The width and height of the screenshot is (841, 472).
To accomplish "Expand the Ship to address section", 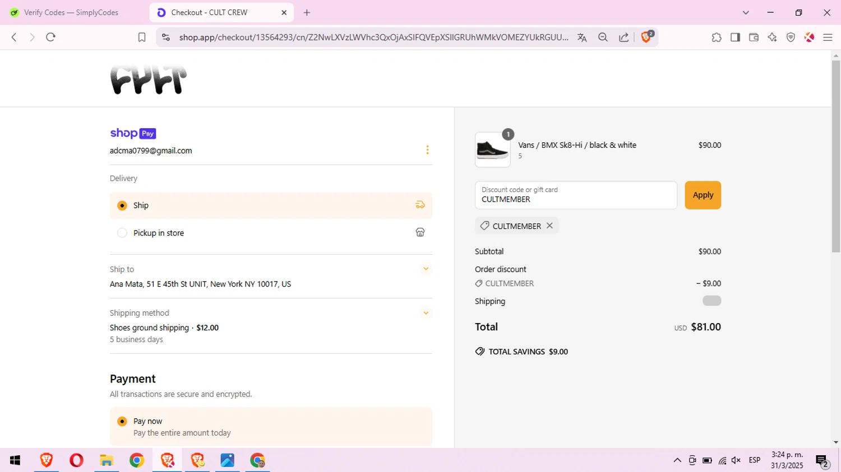I will [426, 269].
